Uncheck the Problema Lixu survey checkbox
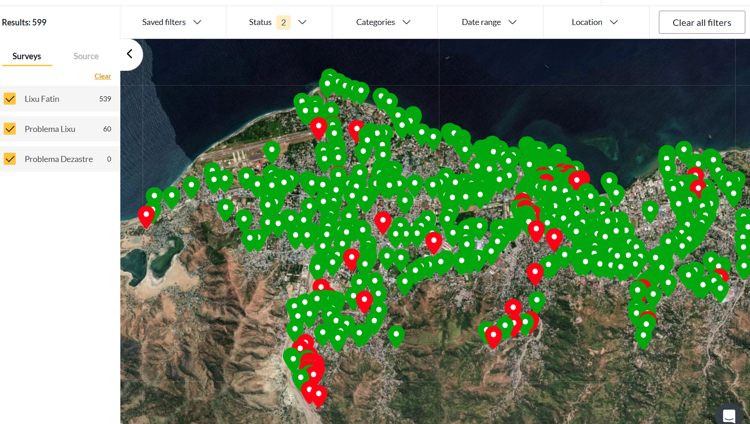This screenshot has width=750, height=424. (x=10, y=129)
